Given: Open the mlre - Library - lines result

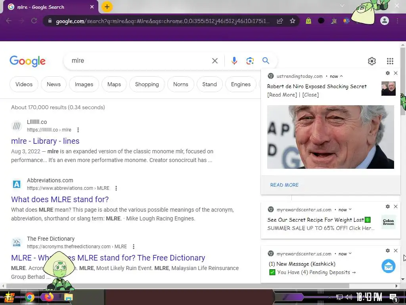Looking at the screenshot, I should tap(45, 141).
